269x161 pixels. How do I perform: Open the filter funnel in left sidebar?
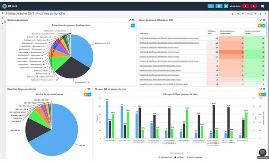pyautogui.click(x=3, y=18)
